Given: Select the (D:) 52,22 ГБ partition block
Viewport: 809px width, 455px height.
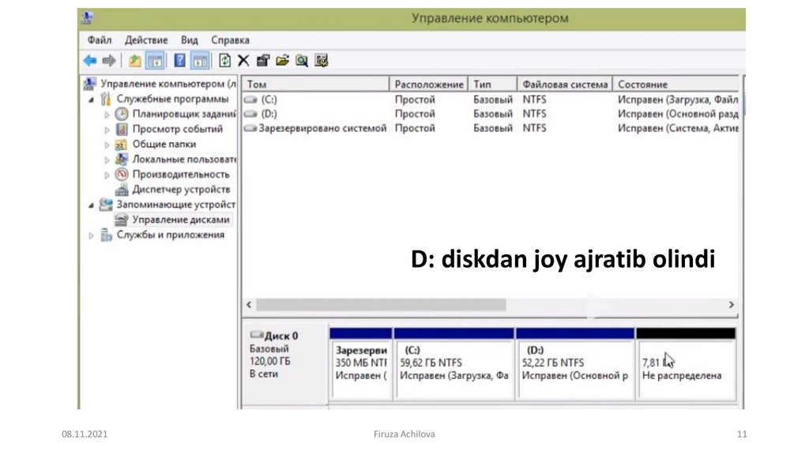Looking at the screenshot, I should (x=575, y=363).
